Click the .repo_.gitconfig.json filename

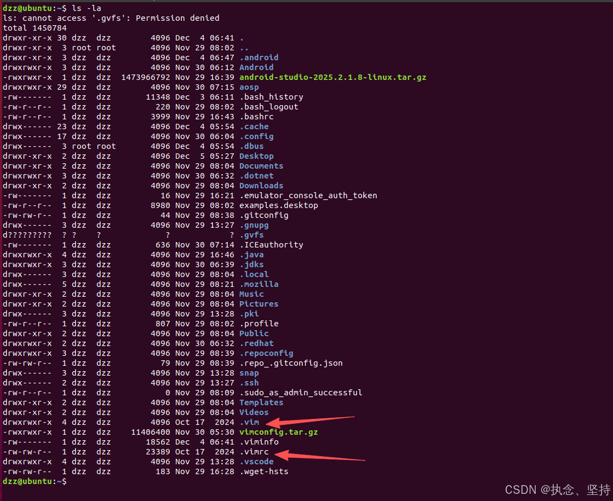[291, 362]
